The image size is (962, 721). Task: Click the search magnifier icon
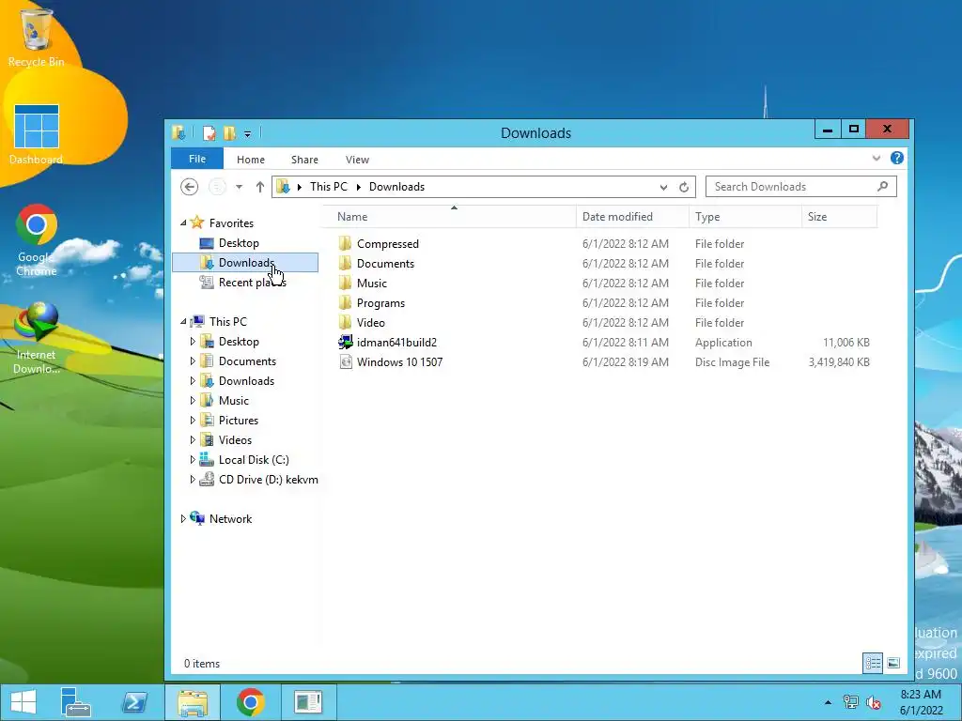click(882, 187)
